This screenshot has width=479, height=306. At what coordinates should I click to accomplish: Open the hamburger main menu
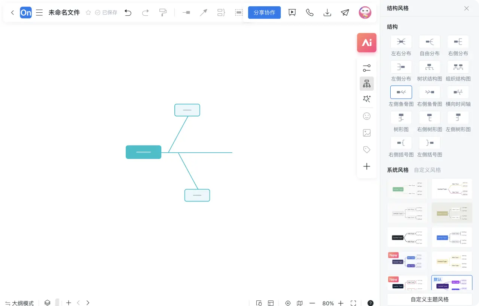(x=39, y=13)
